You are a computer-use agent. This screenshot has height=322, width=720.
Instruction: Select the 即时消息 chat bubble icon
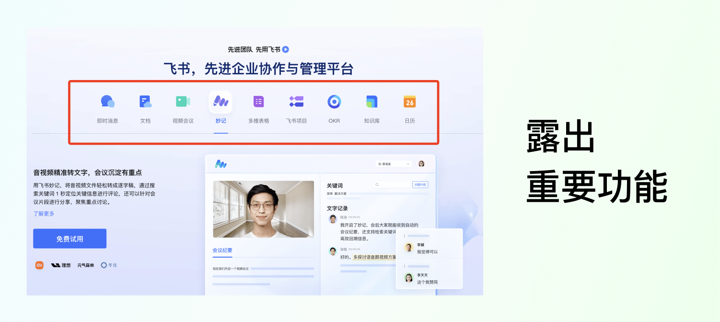[107, 101]
